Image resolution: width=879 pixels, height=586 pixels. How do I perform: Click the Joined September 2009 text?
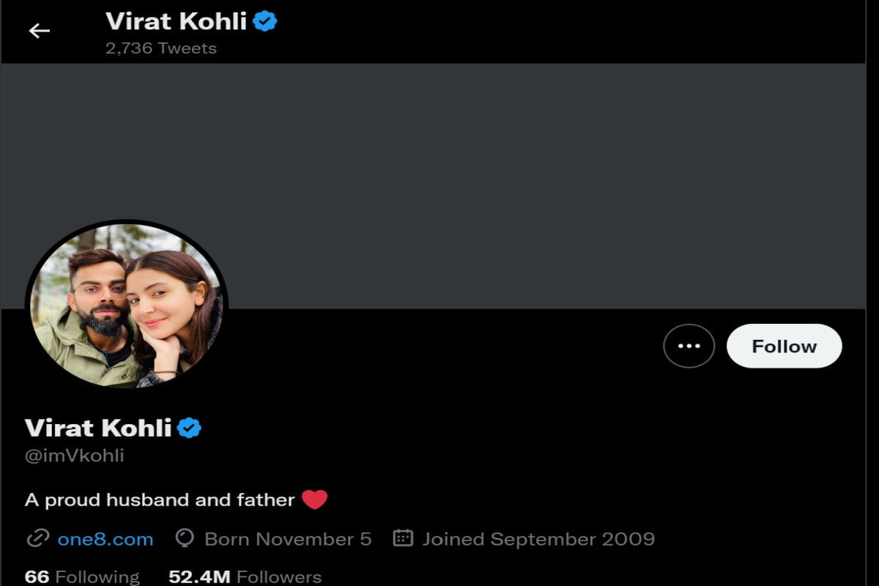tap(538, 539)
